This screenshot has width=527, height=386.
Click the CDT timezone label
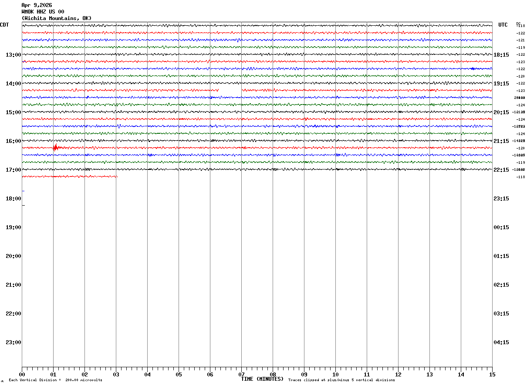(x=4, y=25)
